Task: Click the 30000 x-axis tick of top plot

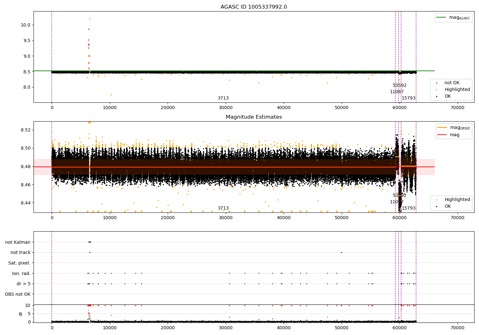Action: coord(226,108)
